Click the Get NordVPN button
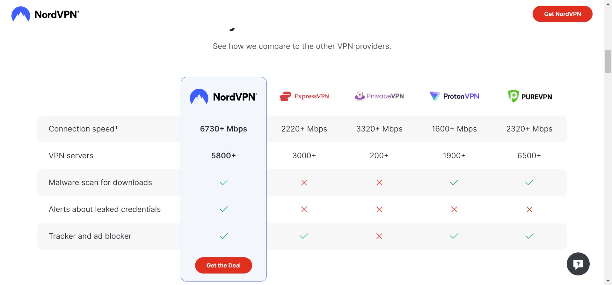Screen dimensions: 612x285 pos(562,14)
